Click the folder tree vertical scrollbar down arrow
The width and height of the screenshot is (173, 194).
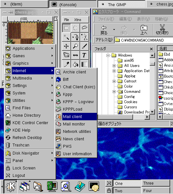(152, 112)
